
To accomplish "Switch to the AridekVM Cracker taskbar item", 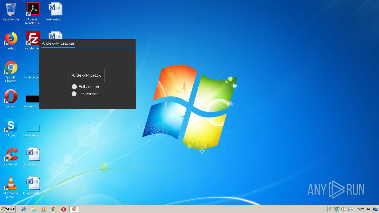I will [x=73, y=209].
